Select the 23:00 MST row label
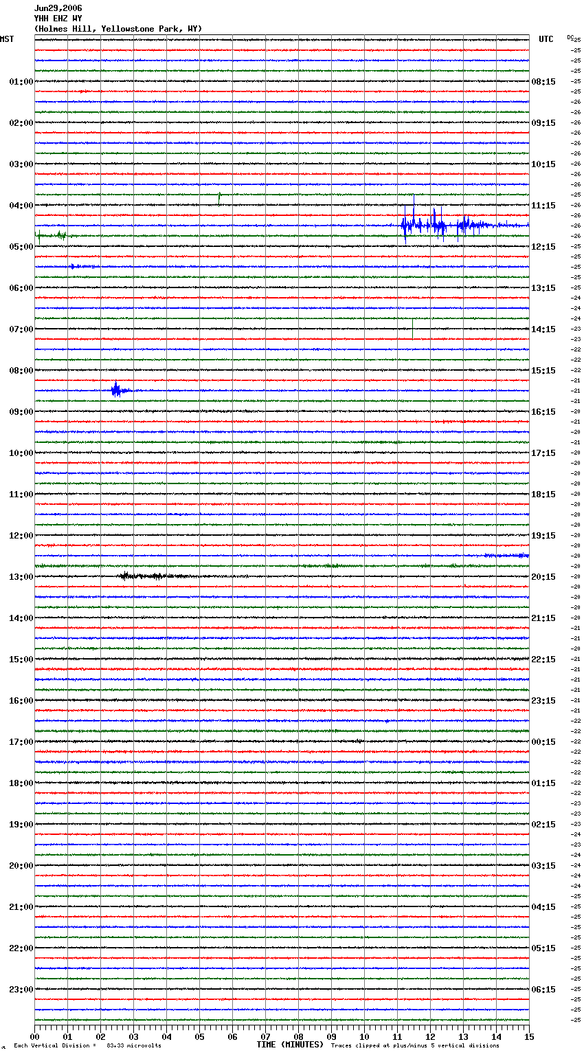Viewport: 584px width, 1055px height. (21, 990)
